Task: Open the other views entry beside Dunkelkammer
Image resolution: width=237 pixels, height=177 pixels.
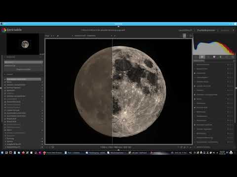Action: click(225, 30)
